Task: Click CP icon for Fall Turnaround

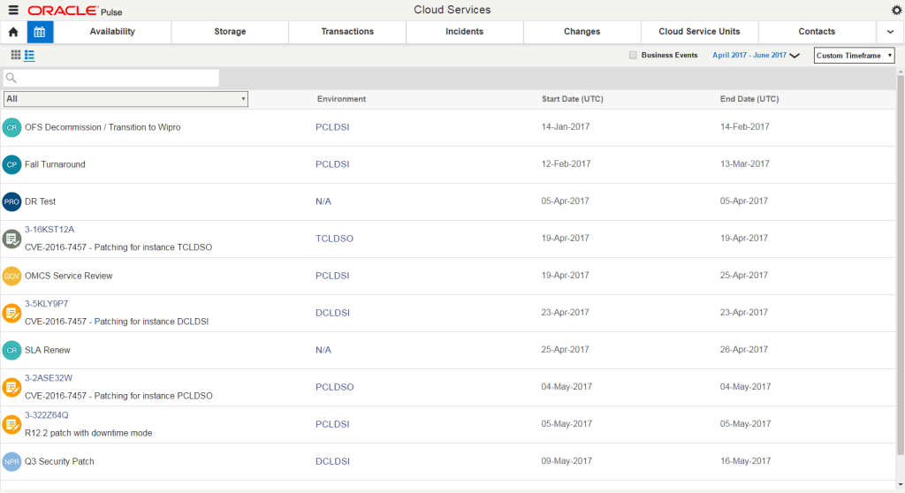Action: (x=11, y=164)
